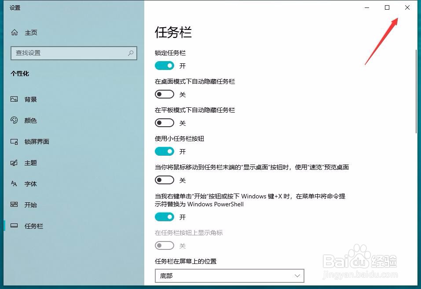The height and width of the screenshot is (289, 421).
Task: Disable the 锁定任务栏 (lock taskbar) switch
Action: [165, 65]
